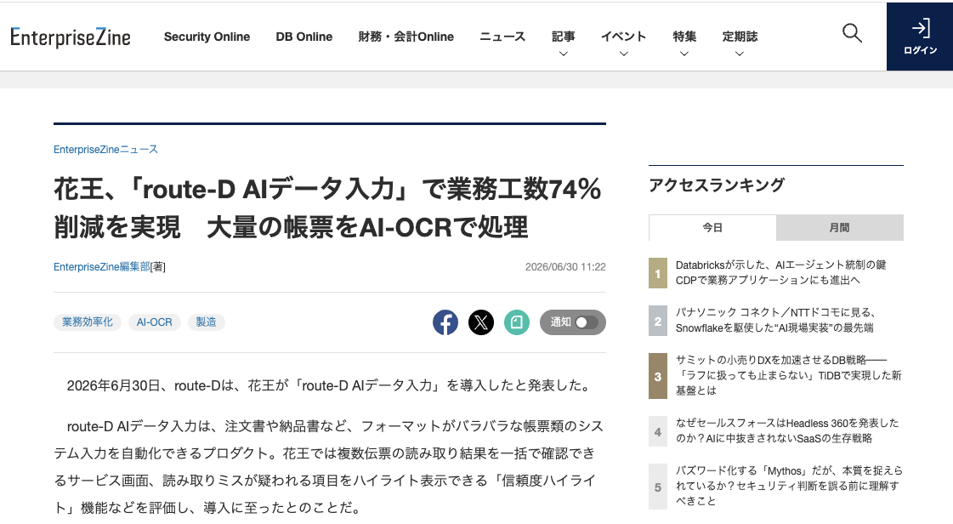Click the ログイン label

[920, 50]
